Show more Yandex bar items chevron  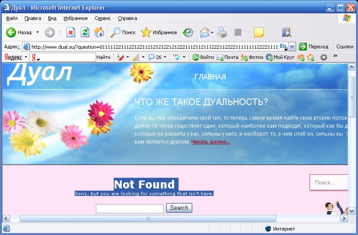tap(335, 56)
